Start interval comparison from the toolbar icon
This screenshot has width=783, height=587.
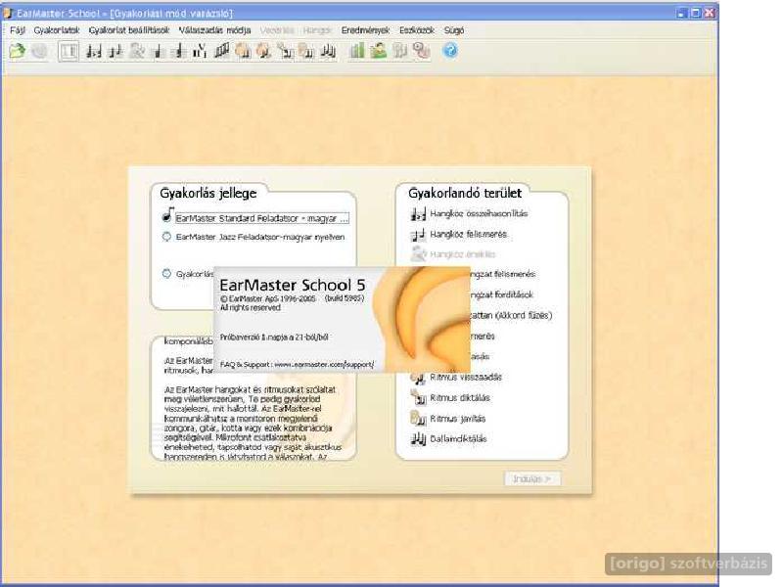93,51
